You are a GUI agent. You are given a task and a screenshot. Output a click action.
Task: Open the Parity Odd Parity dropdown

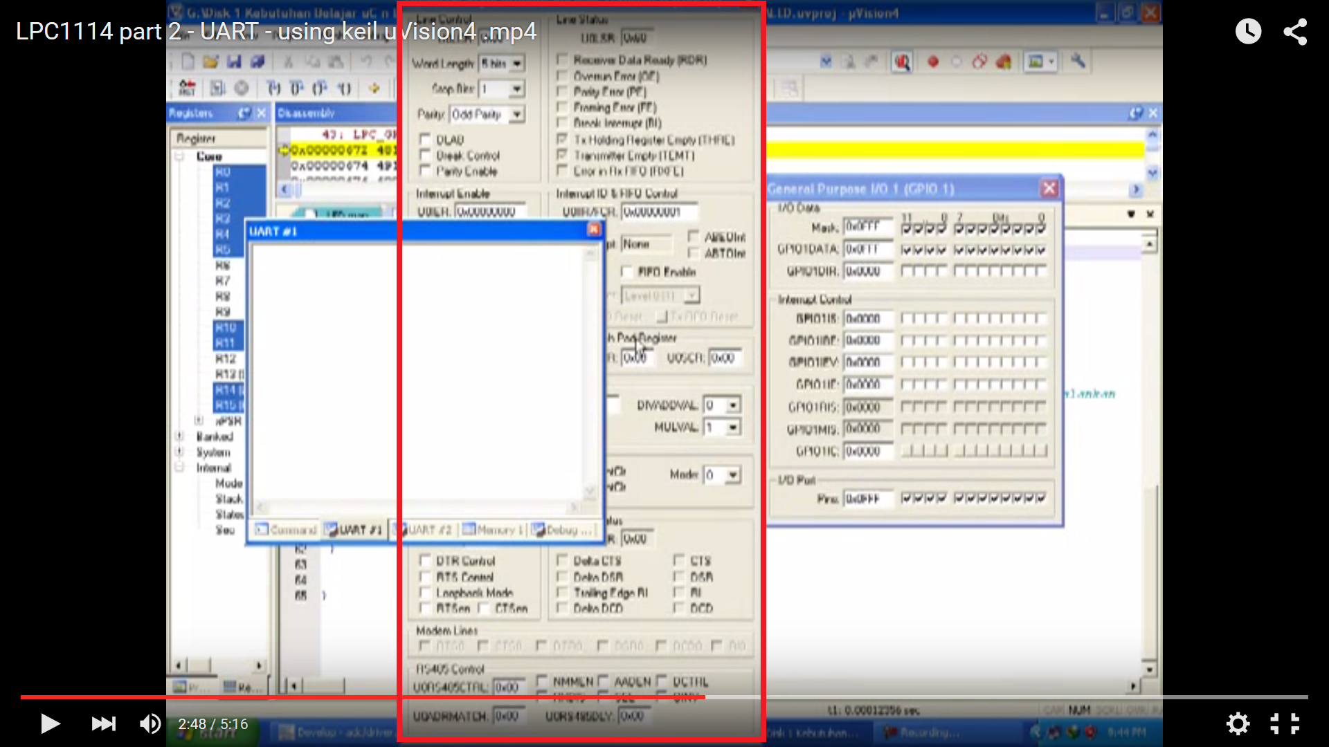(517, 114)
